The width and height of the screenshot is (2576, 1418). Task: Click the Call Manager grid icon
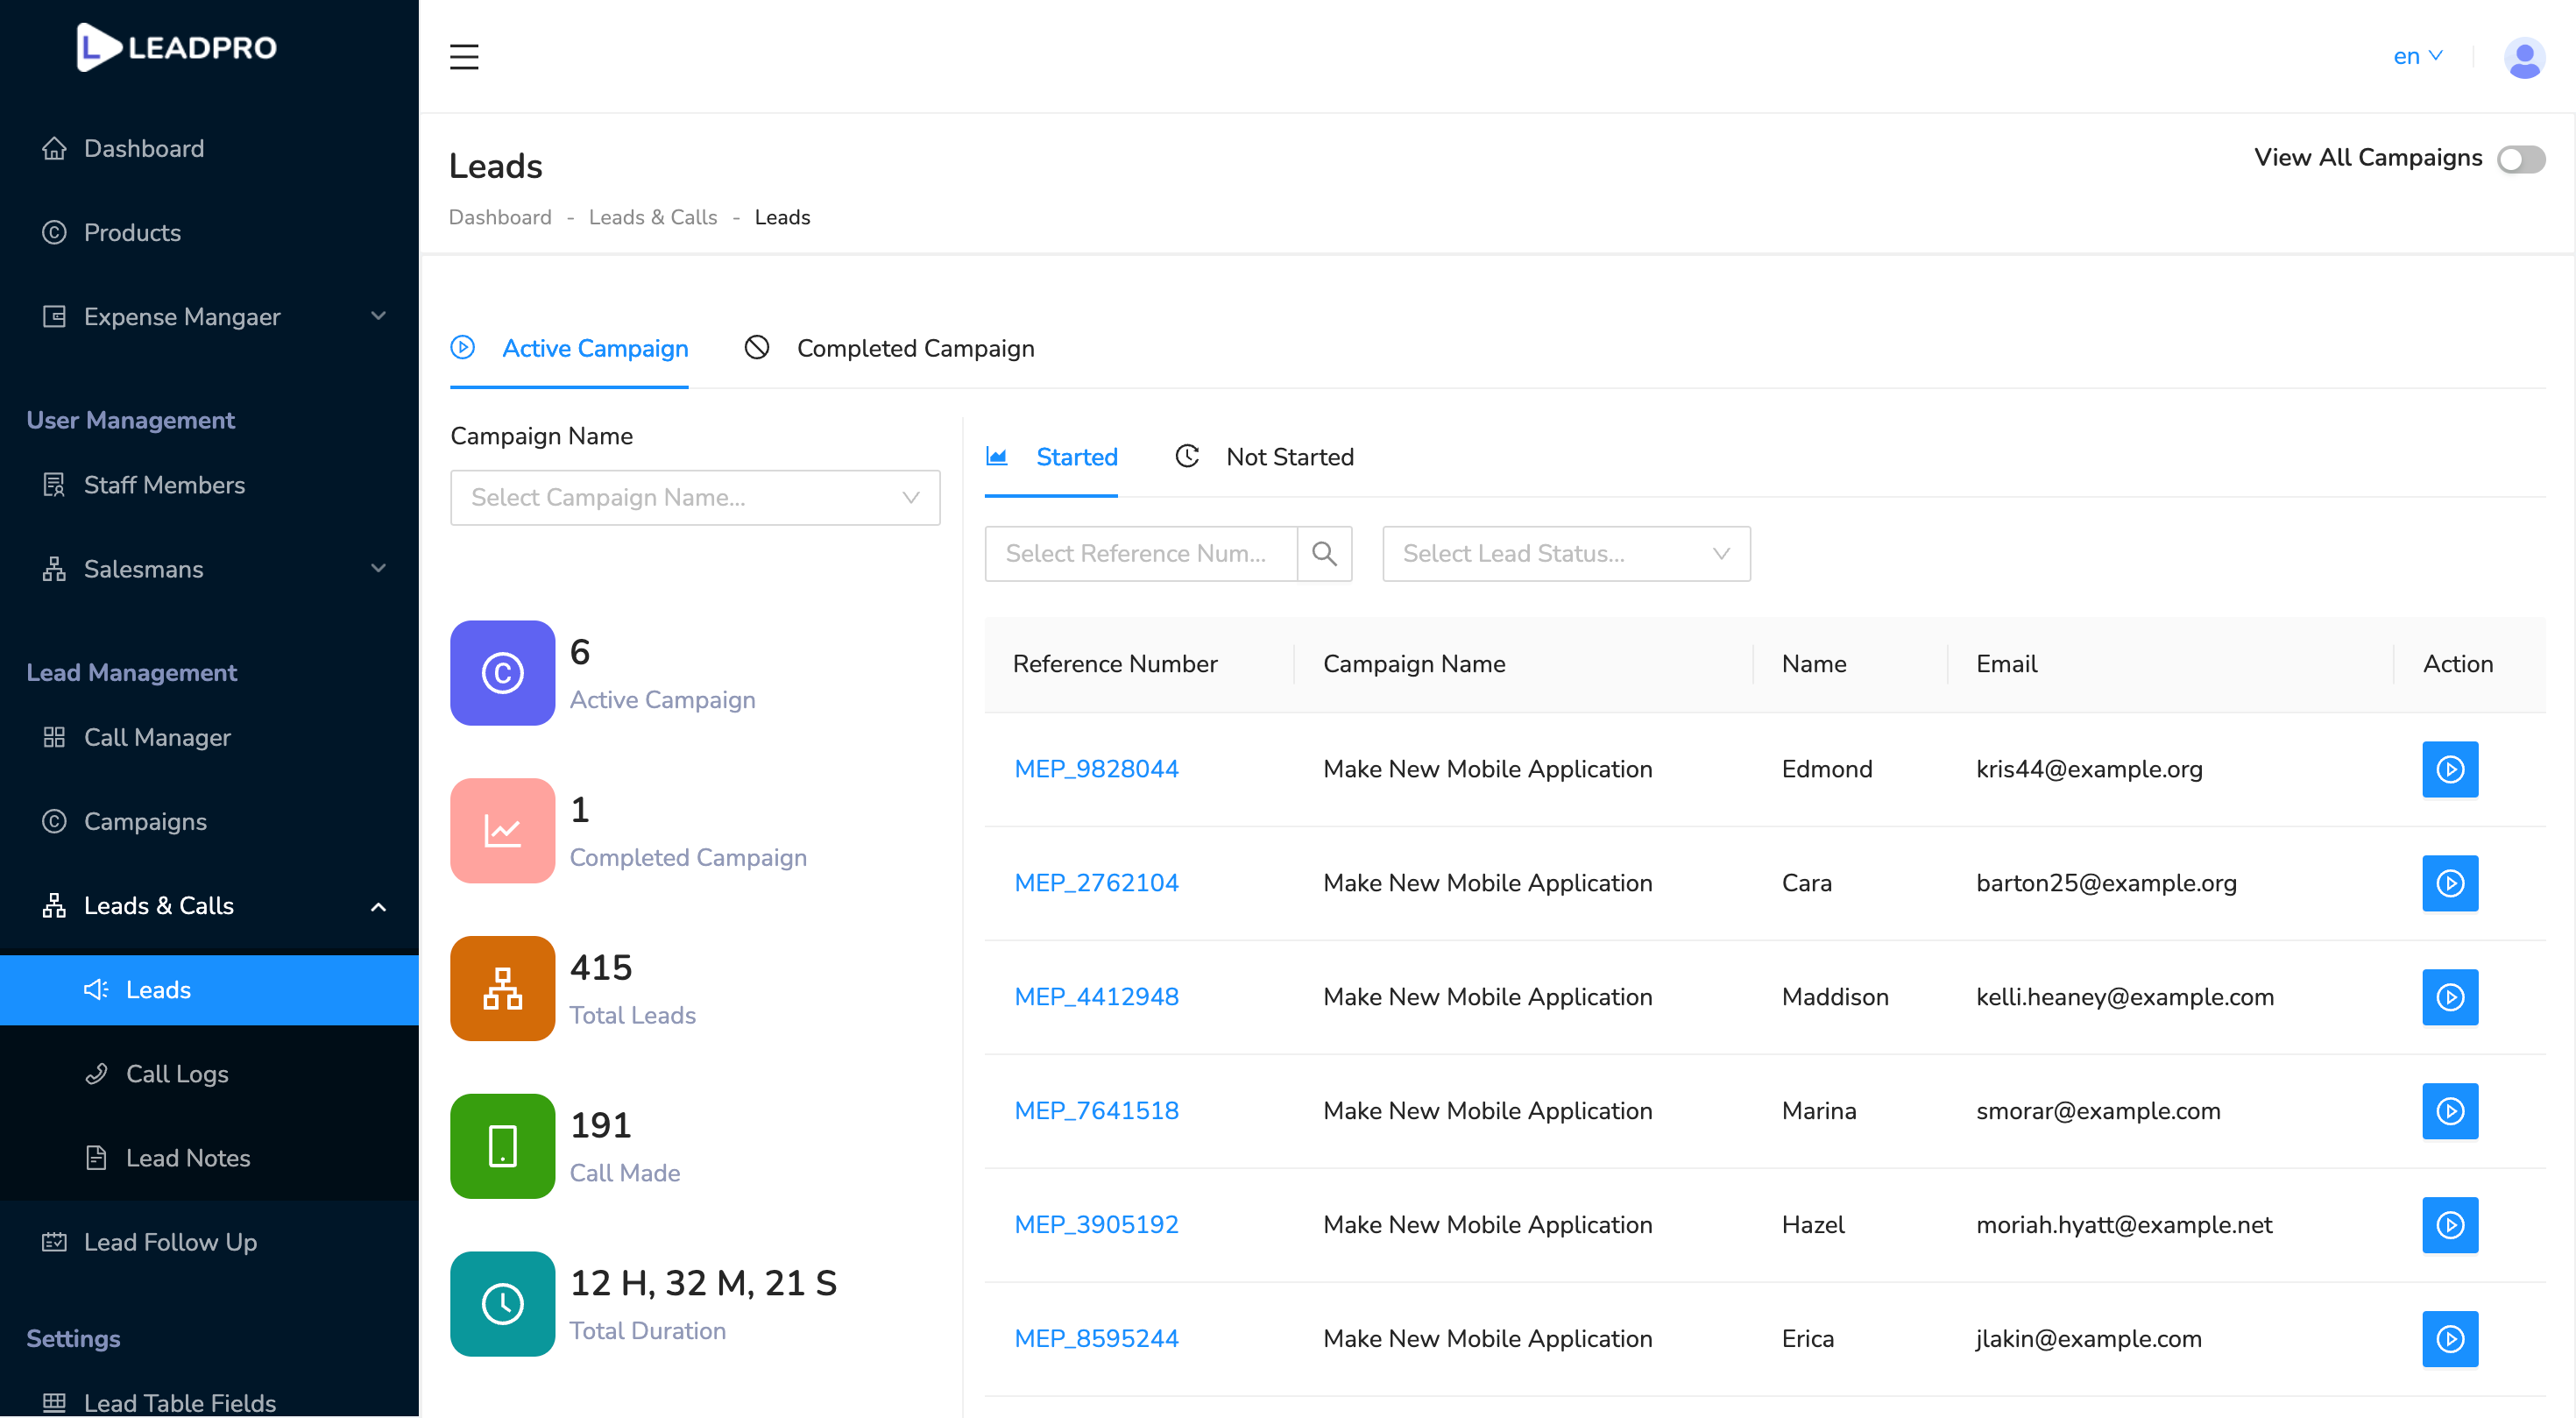click(x=54, y=737)
